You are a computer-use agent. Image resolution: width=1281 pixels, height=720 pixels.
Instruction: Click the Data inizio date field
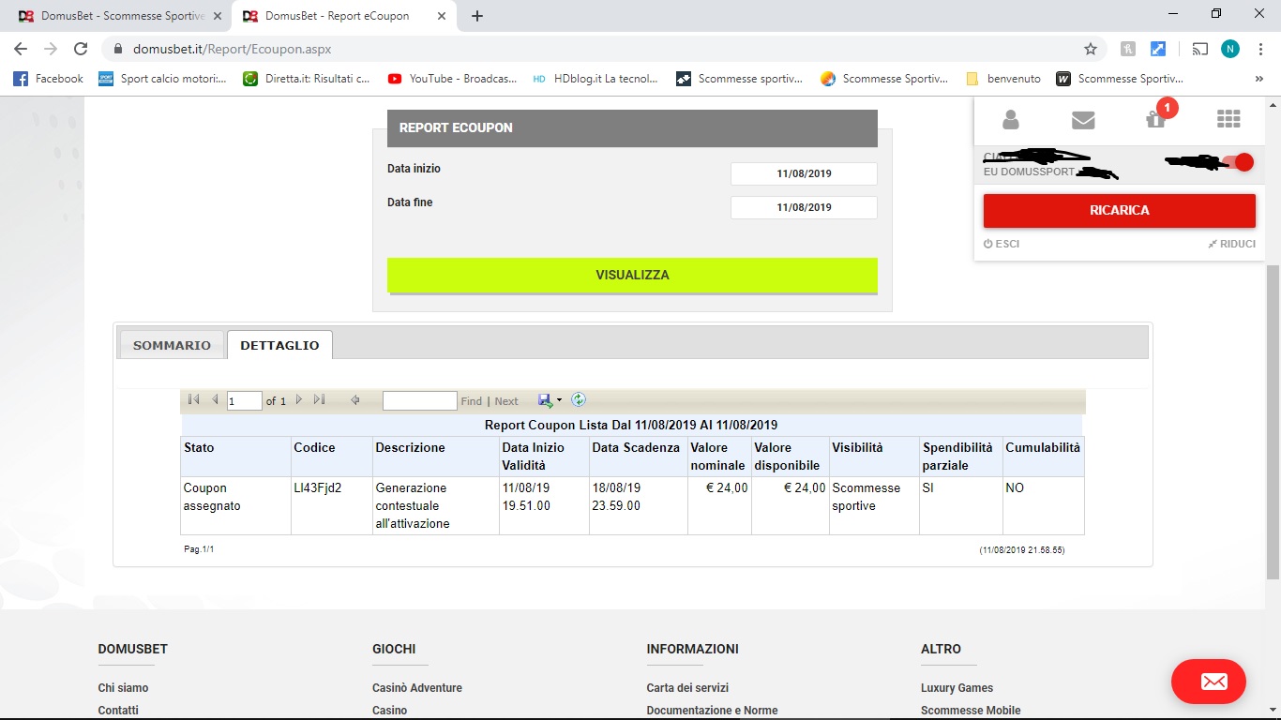coord(804,173)
